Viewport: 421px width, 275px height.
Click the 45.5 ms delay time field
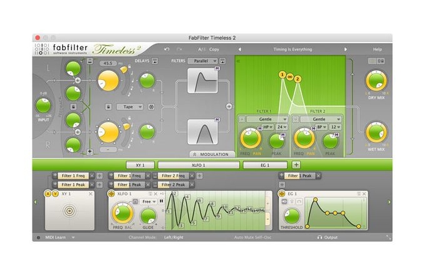[x=108, y=64]
